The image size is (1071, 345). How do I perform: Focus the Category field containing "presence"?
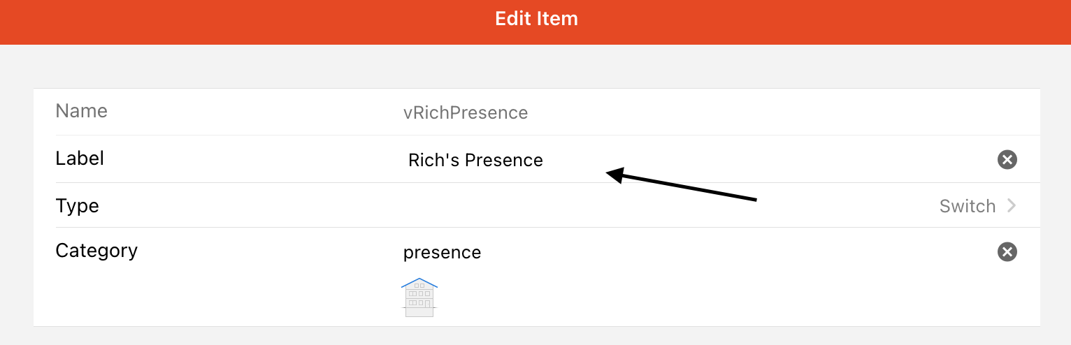coord(442,252)
